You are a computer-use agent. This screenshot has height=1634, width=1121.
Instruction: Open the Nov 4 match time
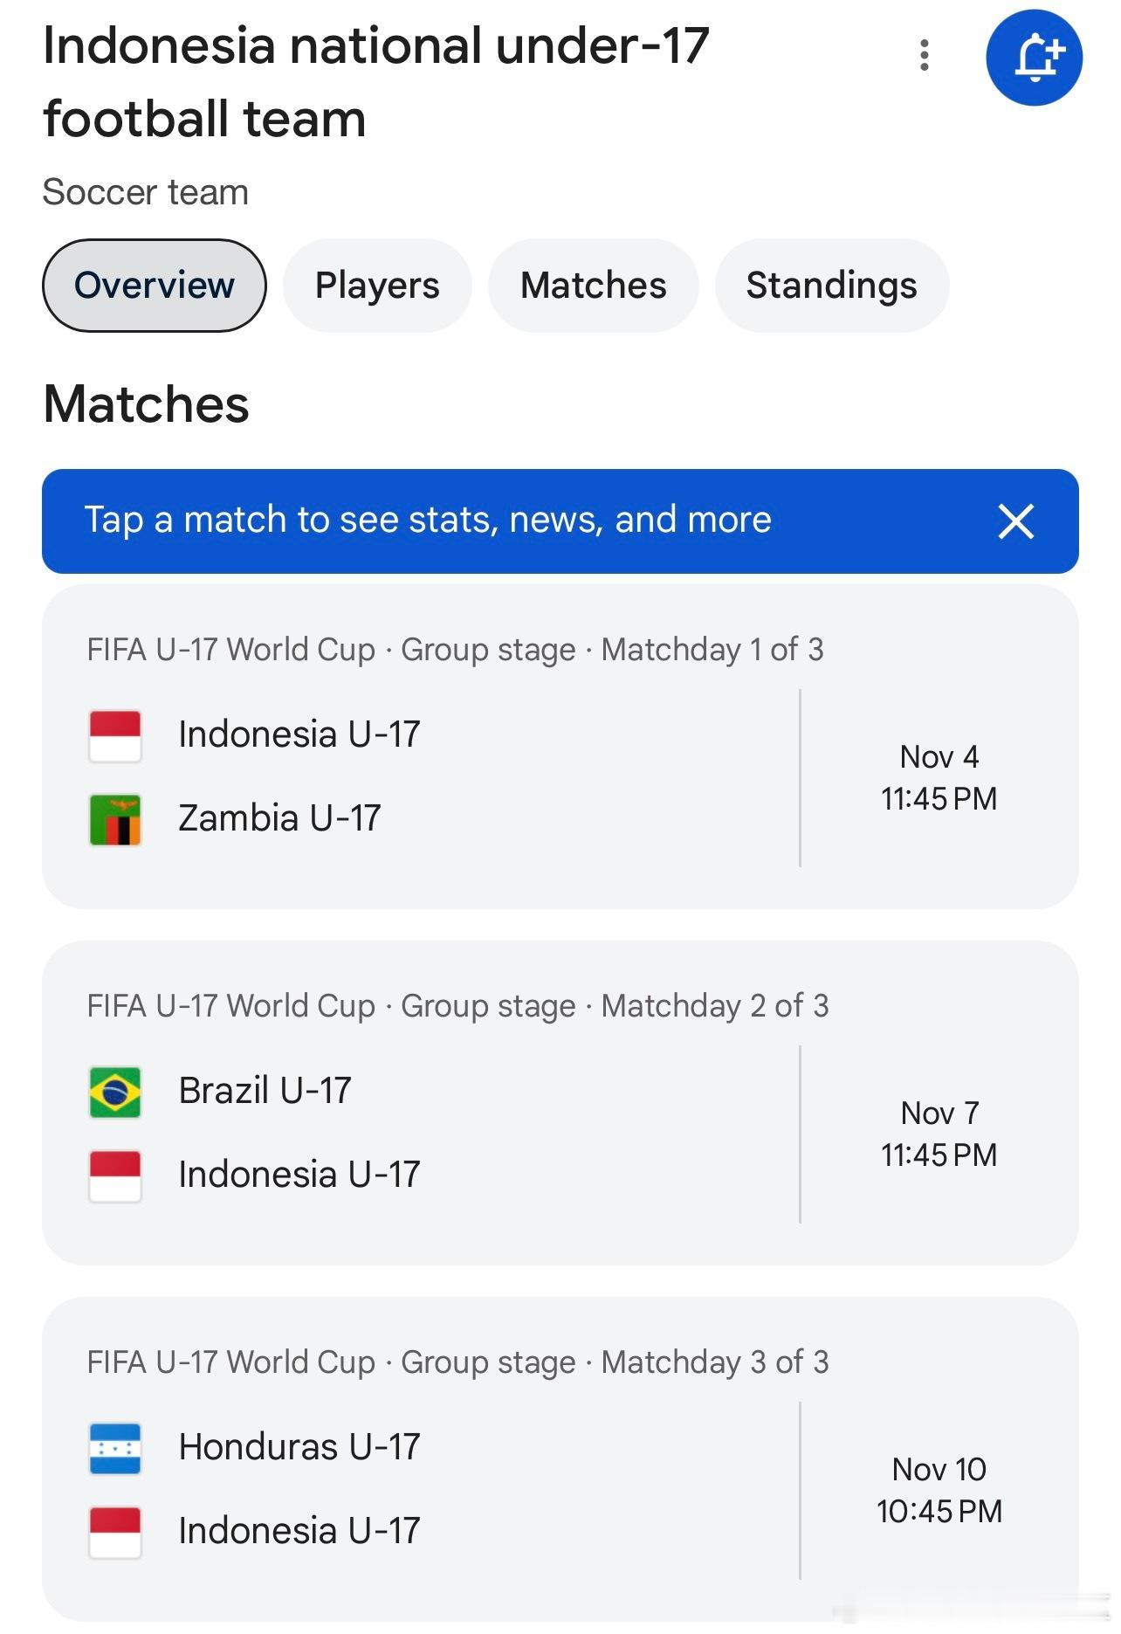[x=939, y=777]
